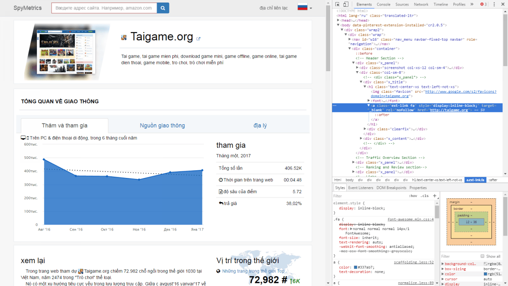
Task: Expand the head element node
Action: point(339,20)
